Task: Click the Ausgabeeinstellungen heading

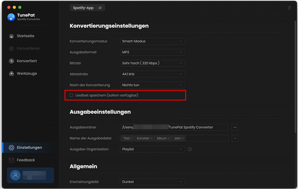Action: (100, 112)
